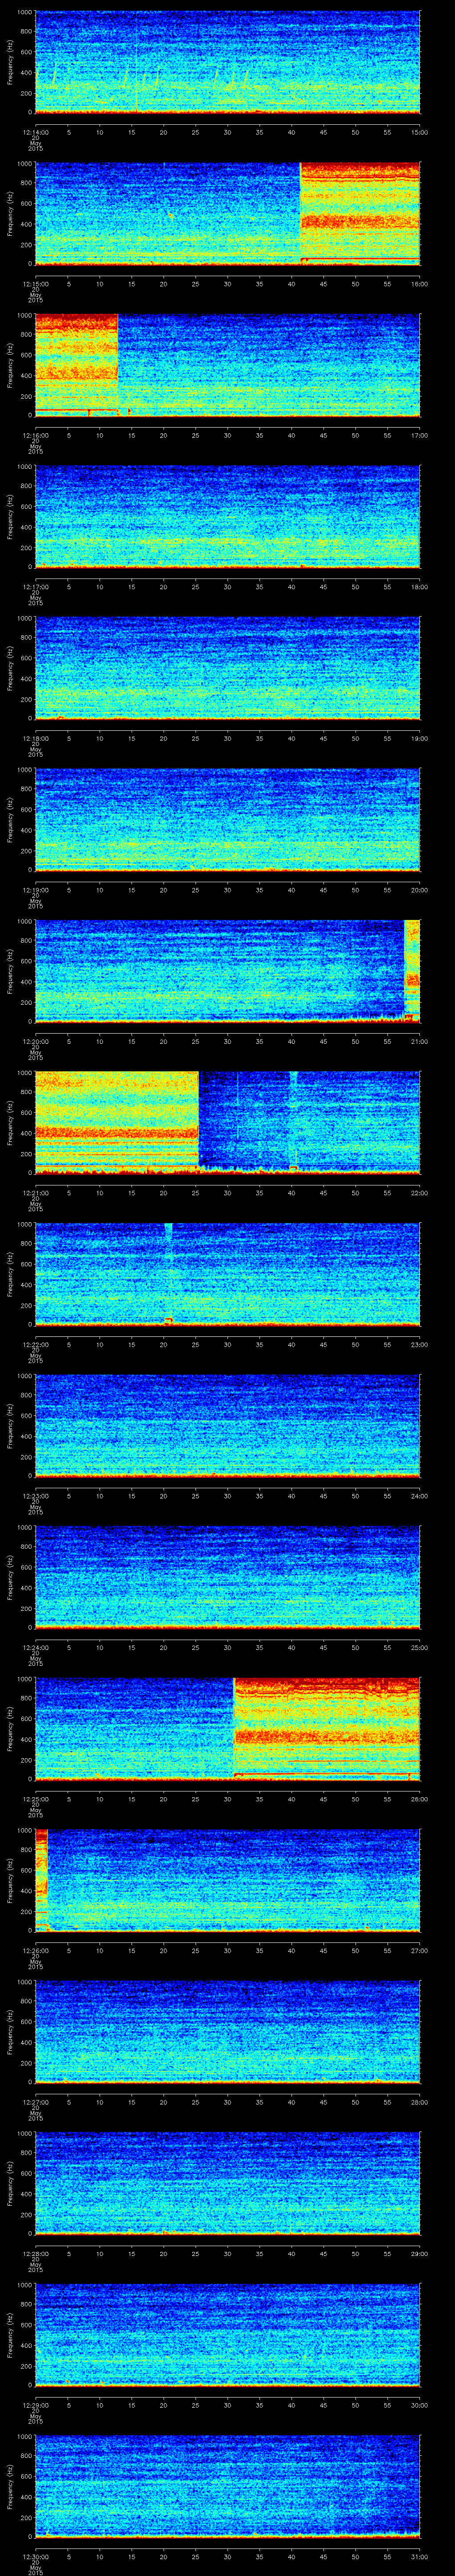Click the 12:25:00 start time label

35,1799
